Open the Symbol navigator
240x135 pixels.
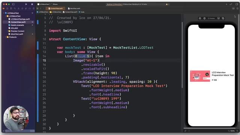click(11, 8)
